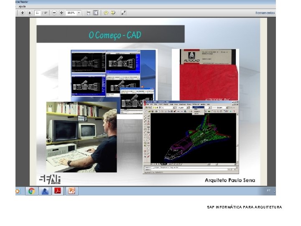The height and width of the screenshot is (226, 301).
Task: Click the photo of man at computer
Action: (x=82, y=137)
